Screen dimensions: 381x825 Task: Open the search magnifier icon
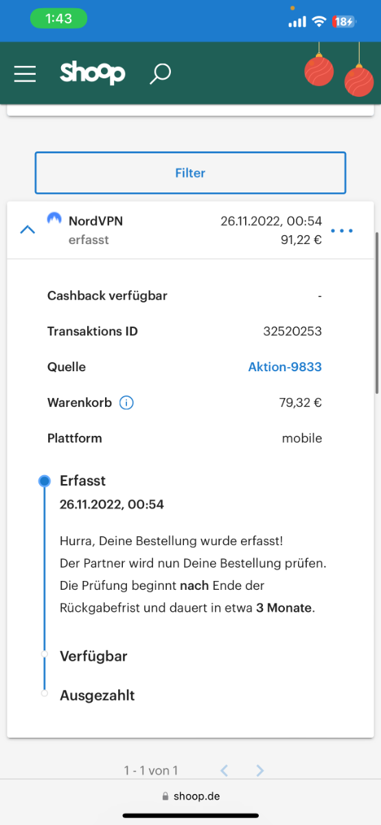point(160,74)
